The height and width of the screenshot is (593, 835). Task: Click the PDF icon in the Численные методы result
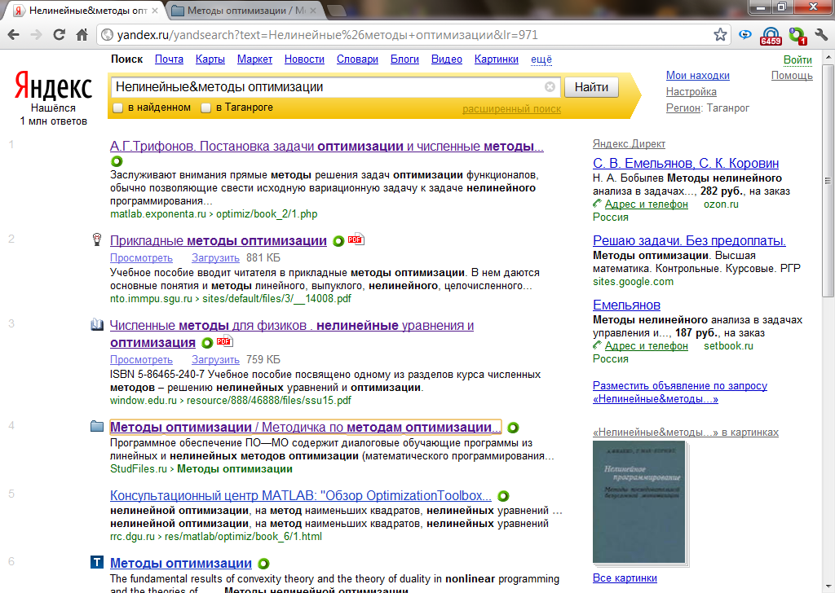coord(224,341)
